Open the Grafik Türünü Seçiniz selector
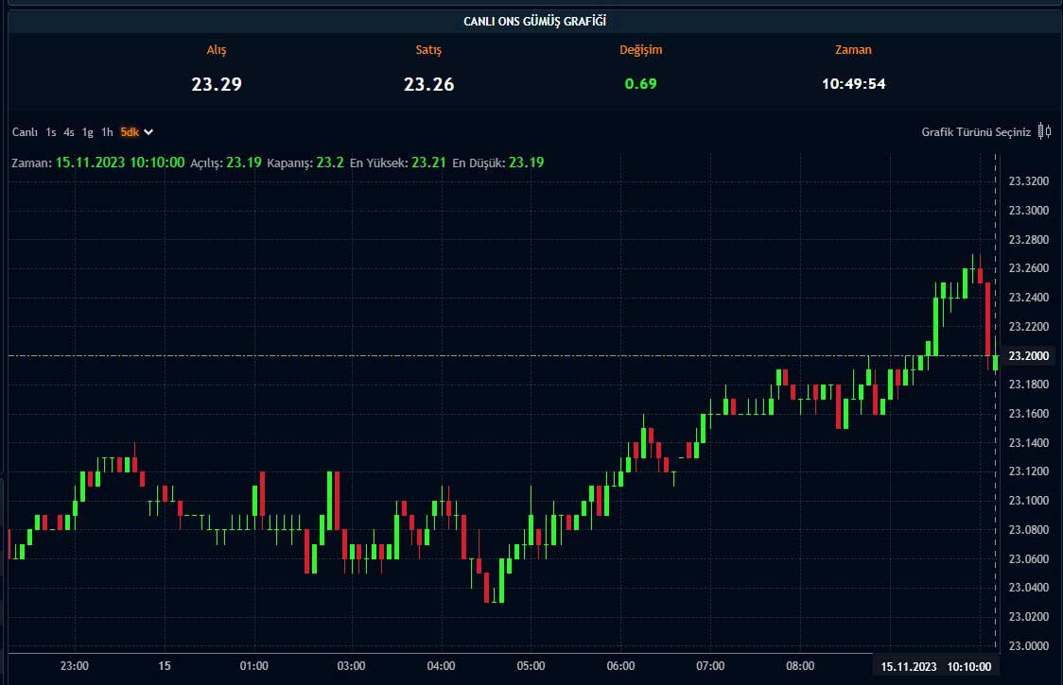Viewport: 1063px width, 685px height. click(976, 132)
